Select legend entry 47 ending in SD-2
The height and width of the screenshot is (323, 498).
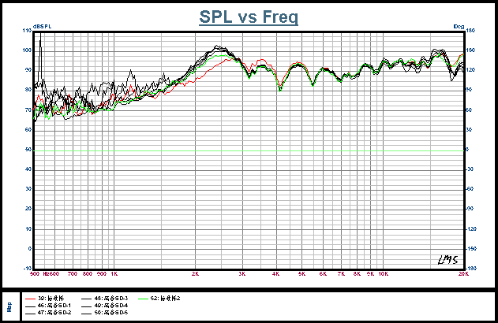click(60, 313)
